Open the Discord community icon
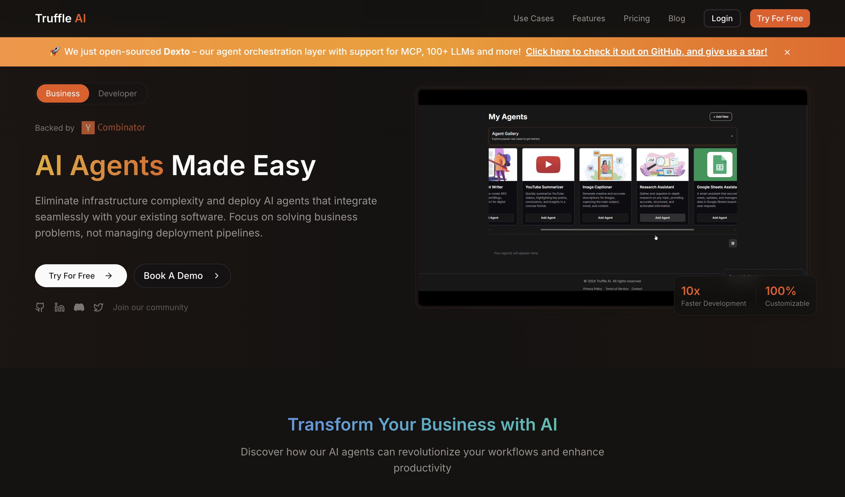The image size is (845, 497). click(x=79, y=307)
